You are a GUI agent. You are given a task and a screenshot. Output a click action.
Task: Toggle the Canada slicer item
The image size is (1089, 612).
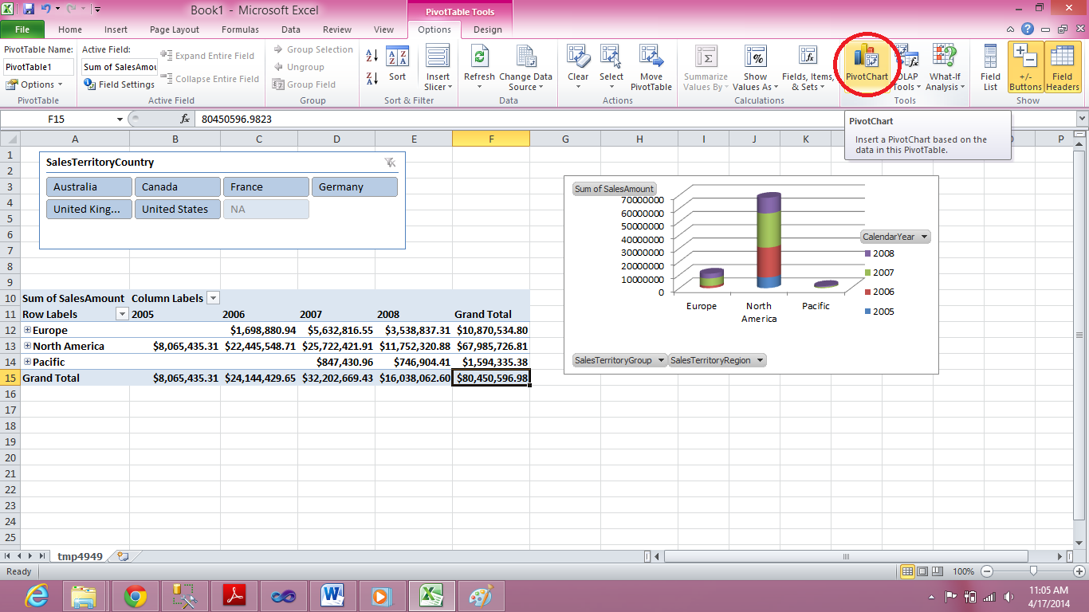pos(178,186)
